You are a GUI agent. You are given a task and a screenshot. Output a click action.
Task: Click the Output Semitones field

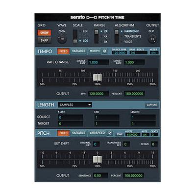coord(100,175)
